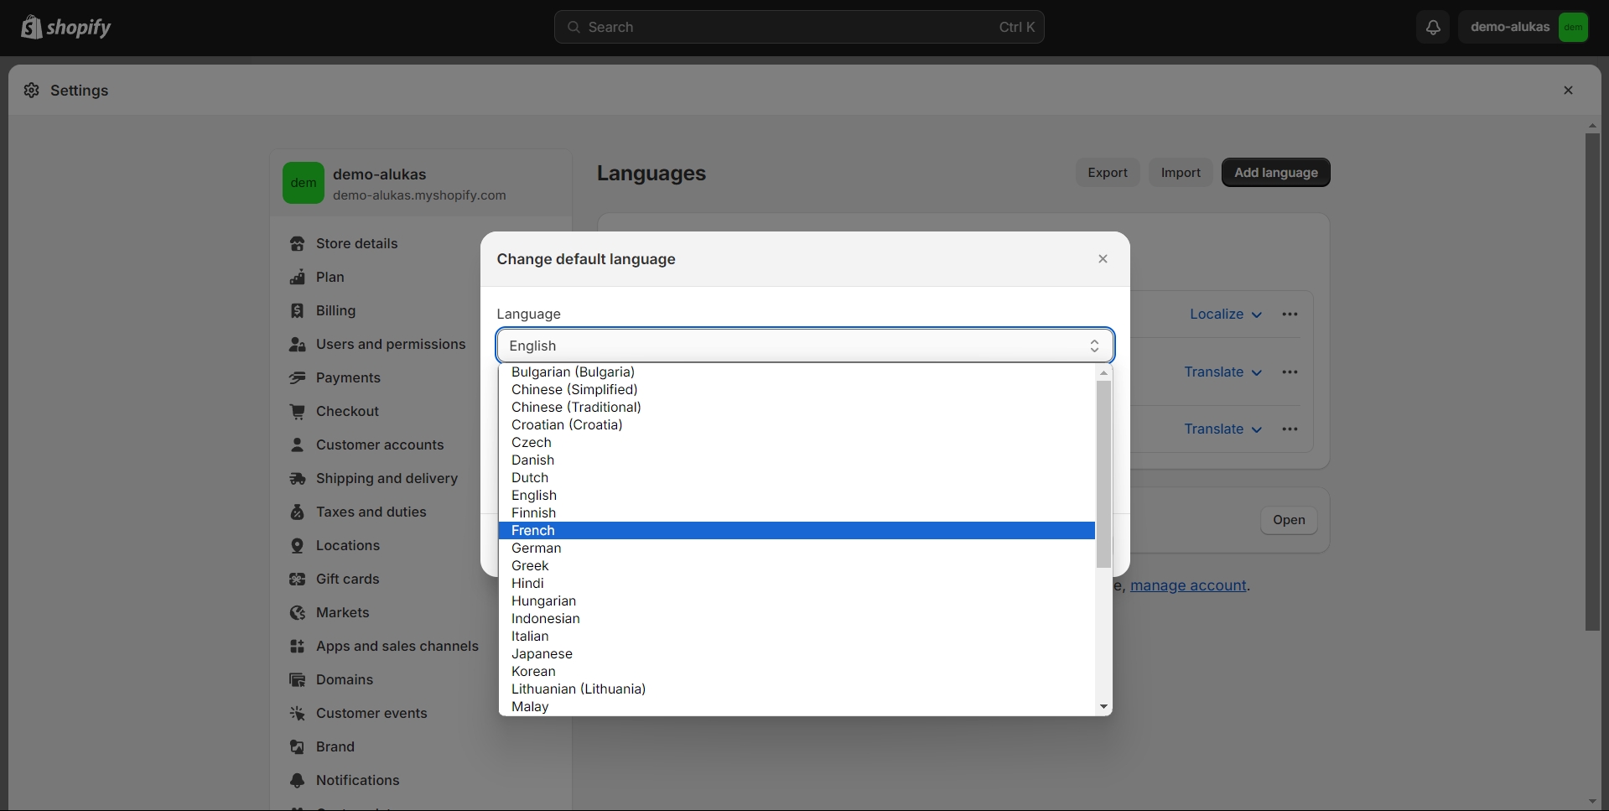Viewport: 1609px width, 811px height.
Task: Expand the Localize dropdown
Action: coord(1225,315)
